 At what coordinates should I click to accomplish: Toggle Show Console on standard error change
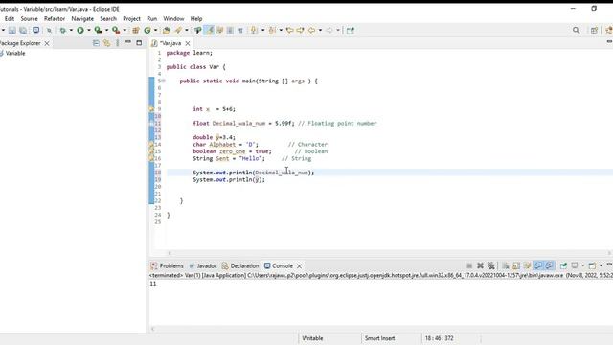coord(549,265)
